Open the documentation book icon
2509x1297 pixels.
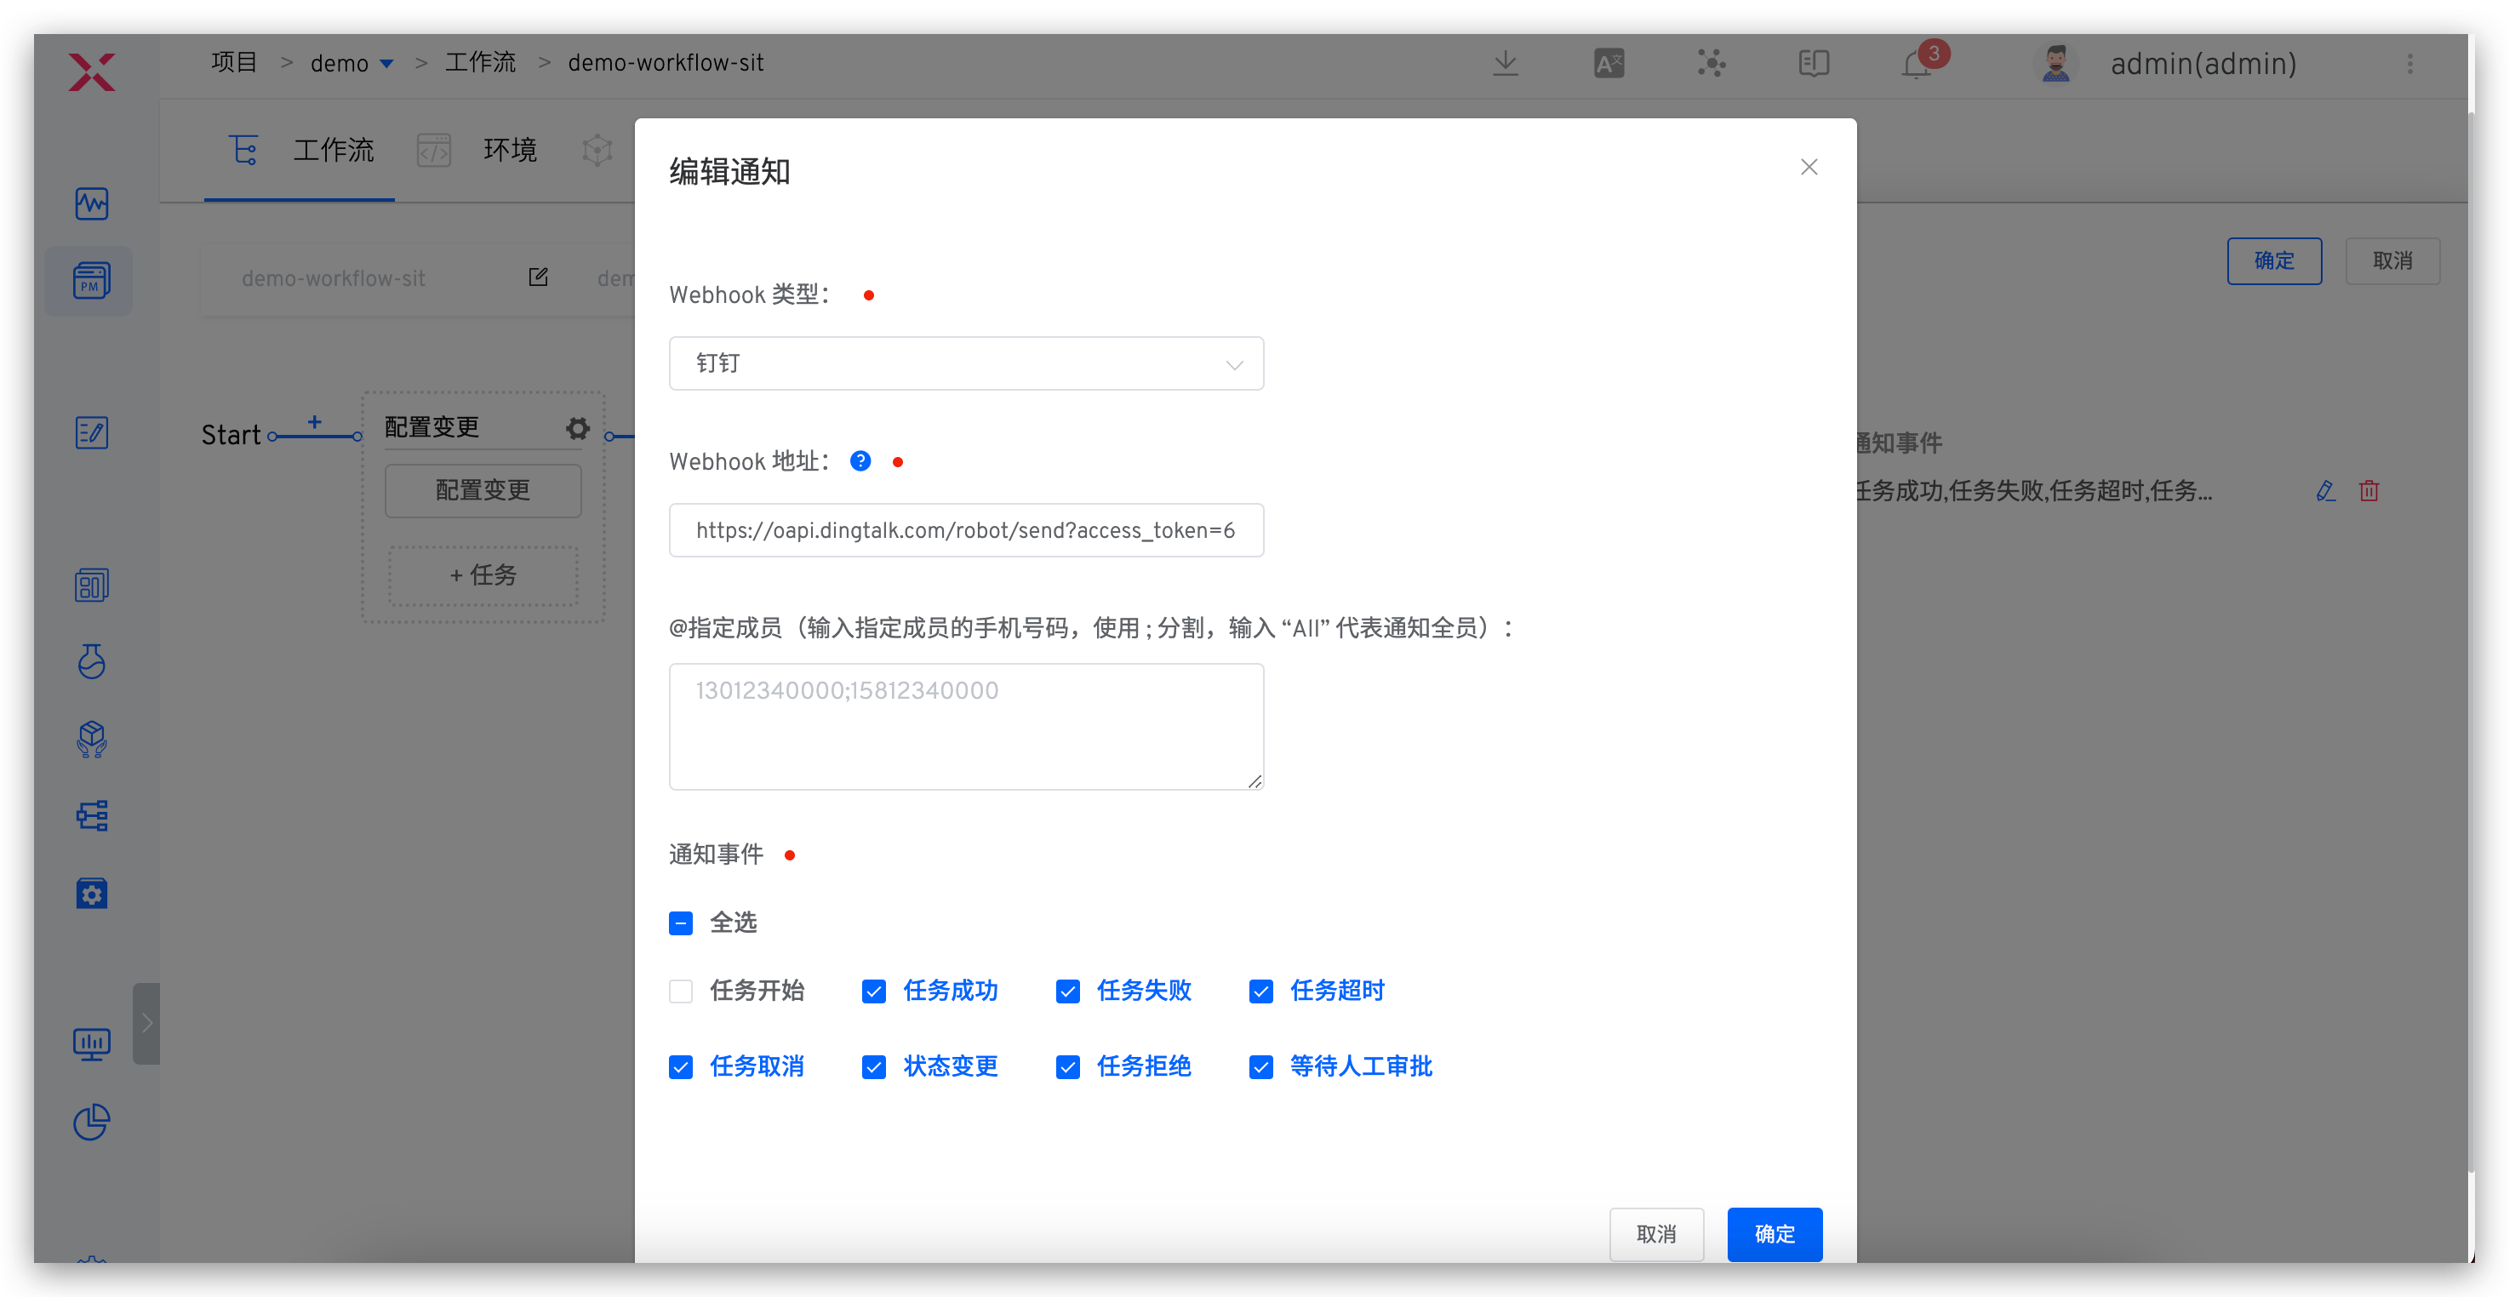(x=1814, y=63)
